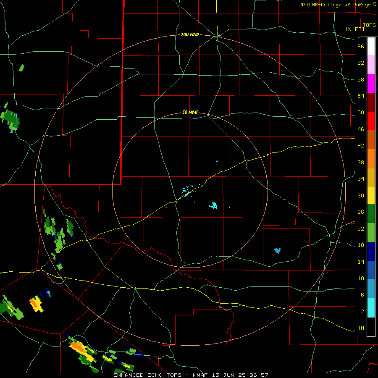The image size is (378, 378).
Task: Click the 10 value on the legend
Action: click(361, 278)
